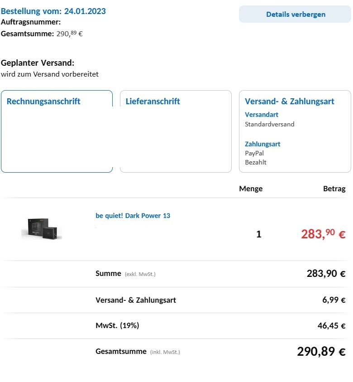
Task: Click the Details verbergen button
Action: (295, 15)
